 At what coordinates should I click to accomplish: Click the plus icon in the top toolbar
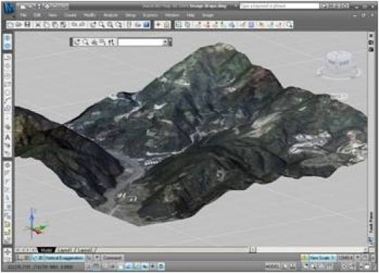pos(158,25)
